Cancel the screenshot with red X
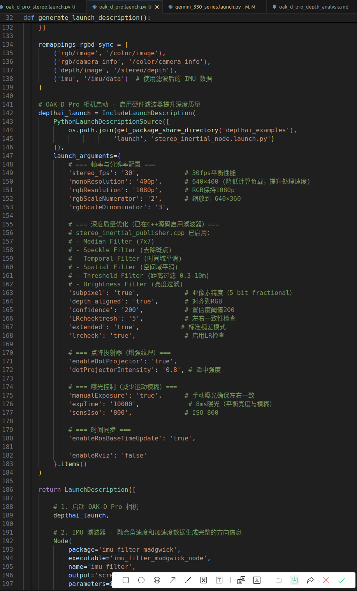Image resolution: width=357 pixels, height=591 pixels. (x=326, y=580)
